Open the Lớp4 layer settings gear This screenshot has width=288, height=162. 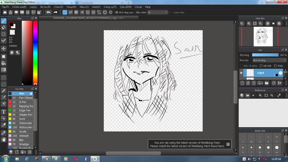pyautogui.click(x=280, y=73)
